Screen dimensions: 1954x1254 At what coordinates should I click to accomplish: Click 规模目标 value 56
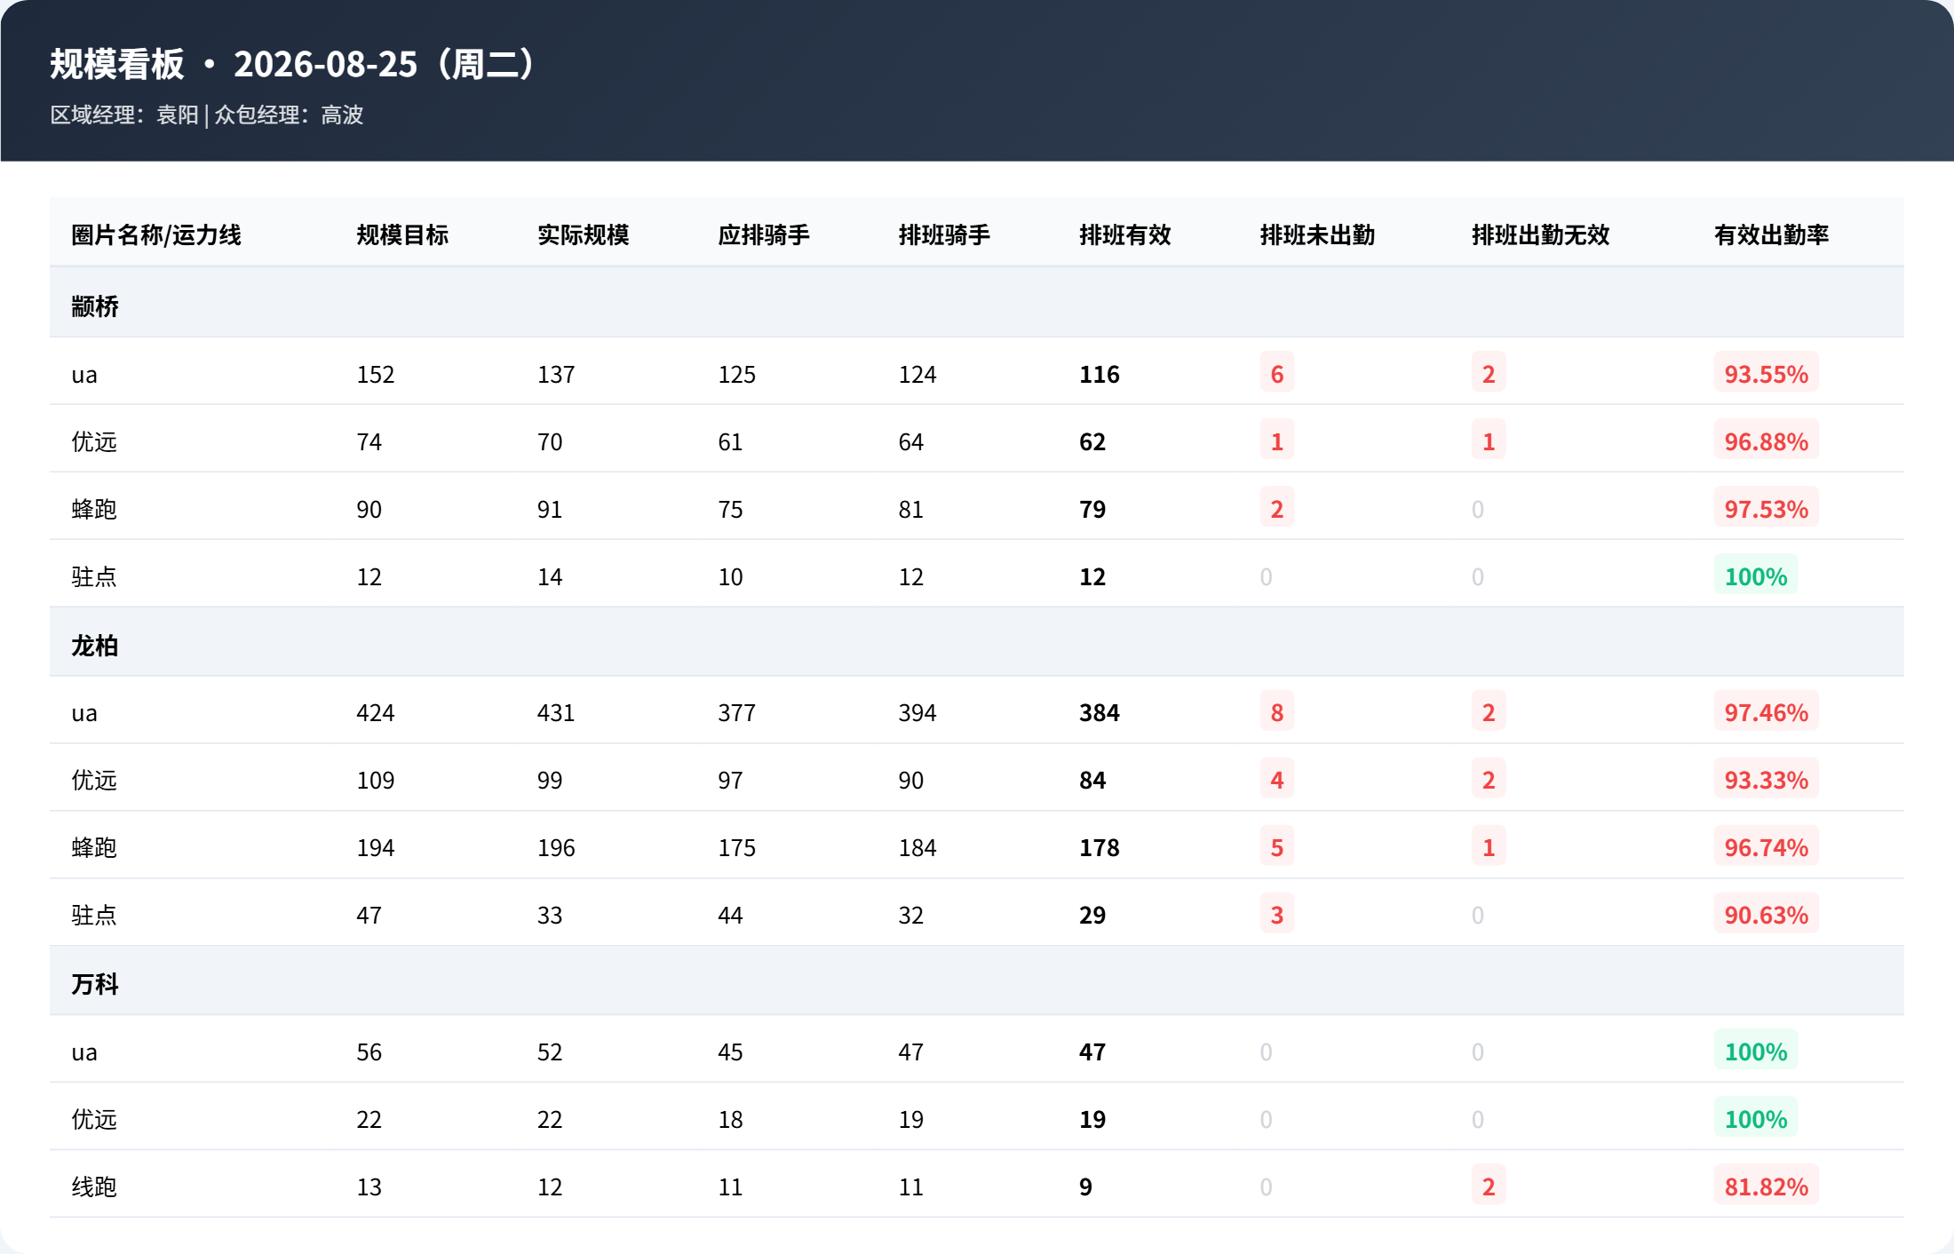(369, 1052)
